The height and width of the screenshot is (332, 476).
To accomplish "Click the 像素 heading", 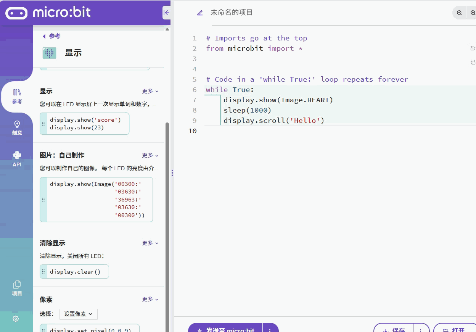I will (46, 300).
